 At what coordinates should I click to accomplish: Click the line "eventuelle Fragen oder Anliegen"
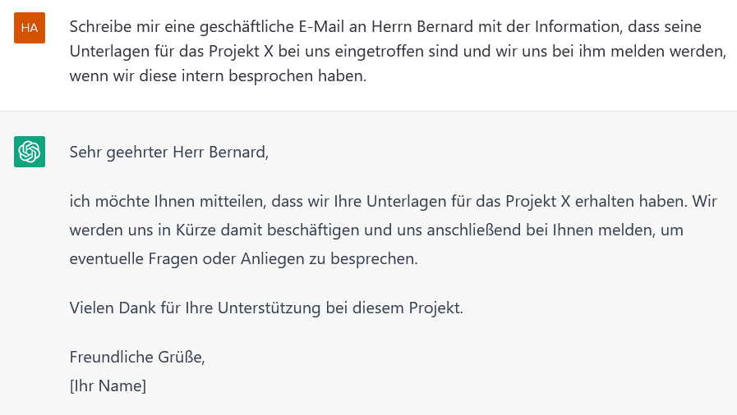tap(244, 259)
